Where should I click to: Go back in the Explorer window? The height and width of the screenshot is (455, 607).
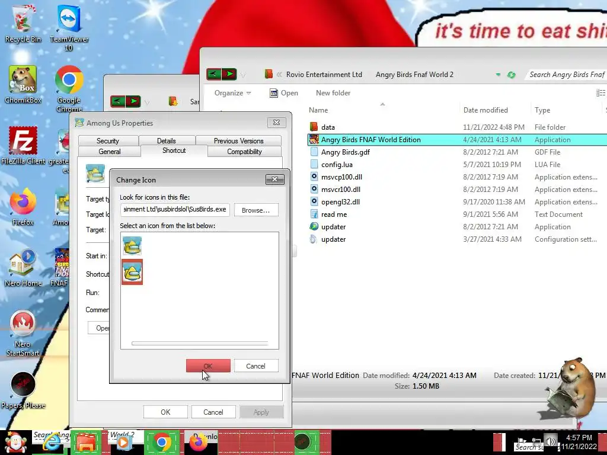point(213,73)
